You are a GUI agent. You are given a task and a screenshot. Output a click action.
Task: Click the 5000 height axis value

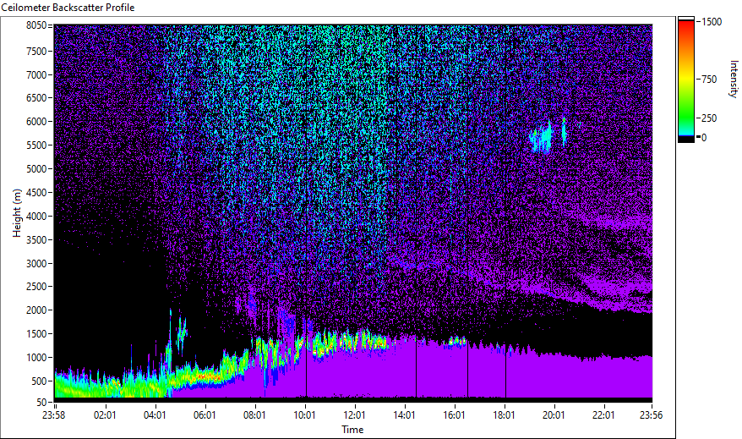click(x=36, y=169)
